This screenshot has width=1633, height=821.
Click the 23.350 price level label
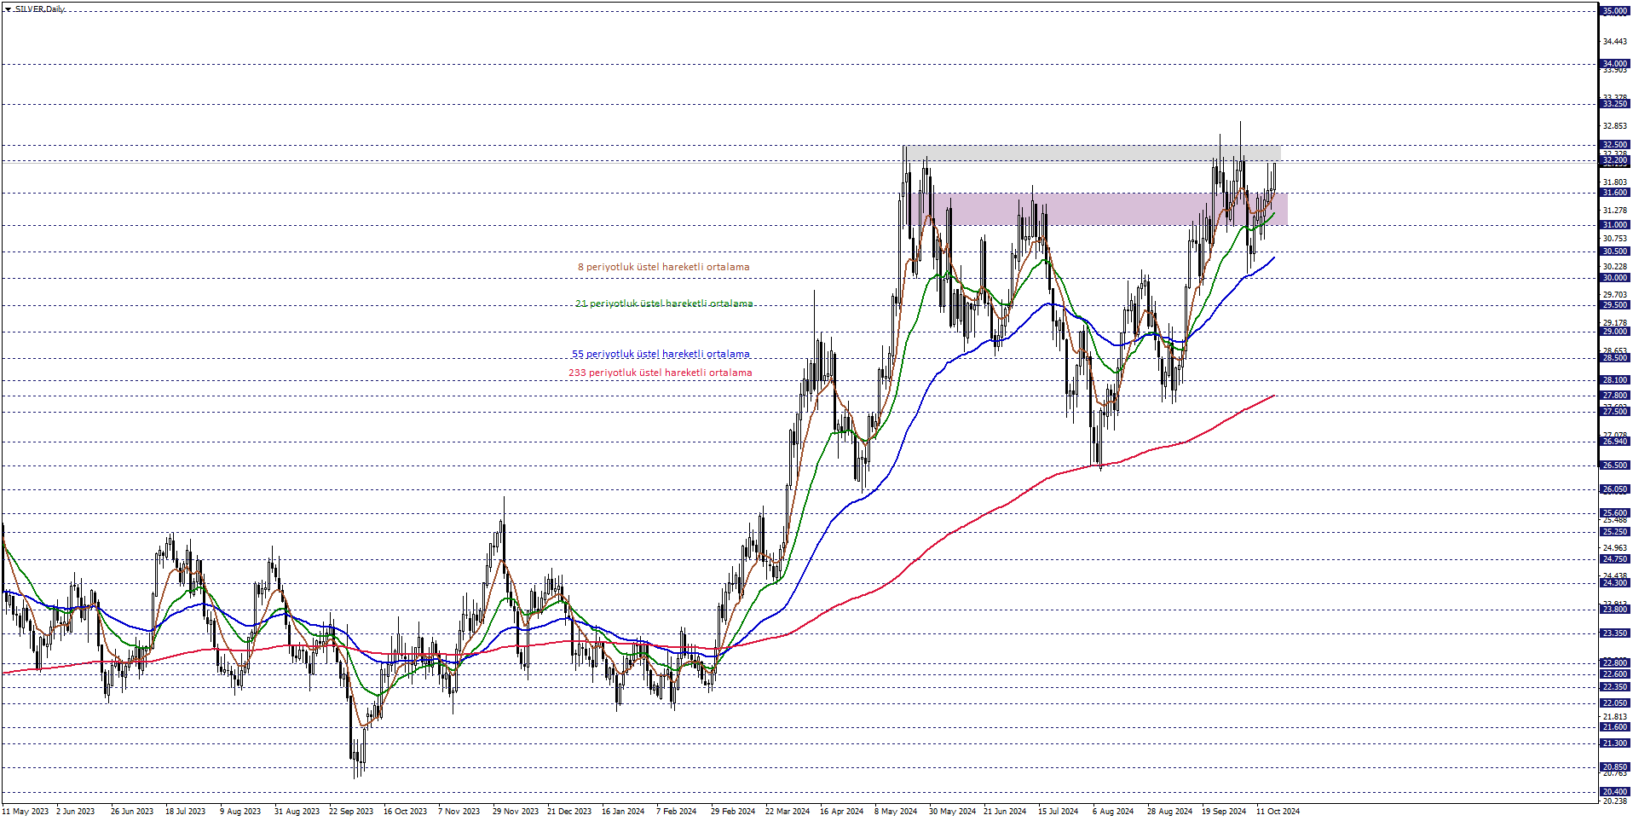click(x=1615, y=633)
